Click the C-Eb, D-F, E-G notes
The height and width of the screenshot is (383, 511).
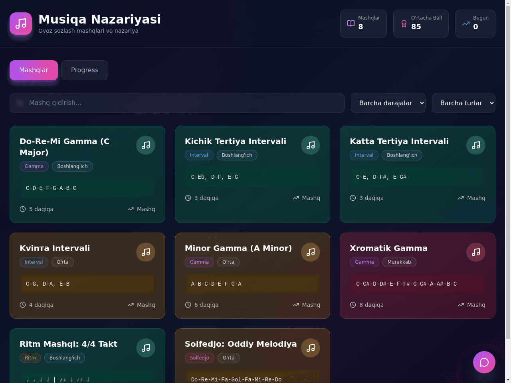click(214, 177)
